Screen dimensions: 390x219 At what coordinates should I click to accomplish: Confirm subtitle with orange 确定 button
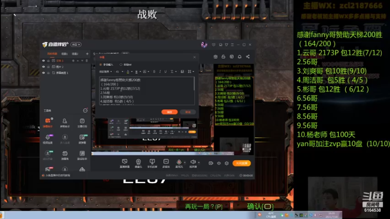(169, 112)
